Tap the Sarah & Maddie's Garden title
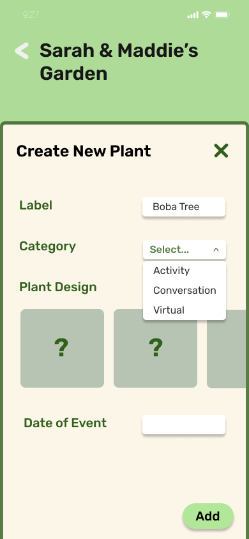249x539 pixels. (x=119, y=62)
